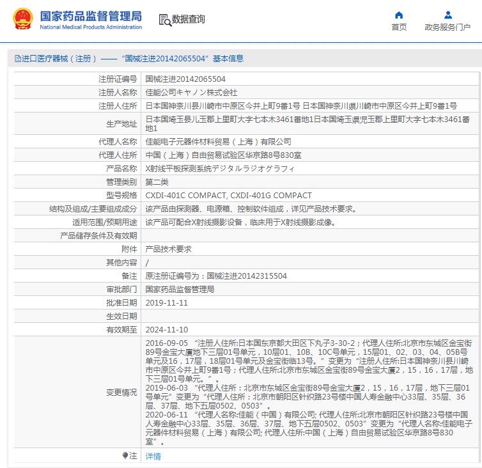Click the 注册证编号 row label
The height and width of the screenshot is (468, 482).
pos(118,79)
